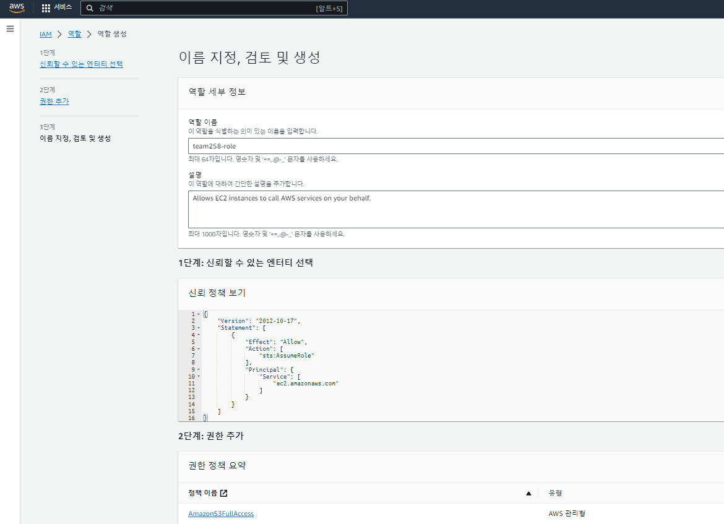The height and width of the screenshot is (524, 724).
Task: Go to IAM breadcrumb link
Action: coord(46,34)
